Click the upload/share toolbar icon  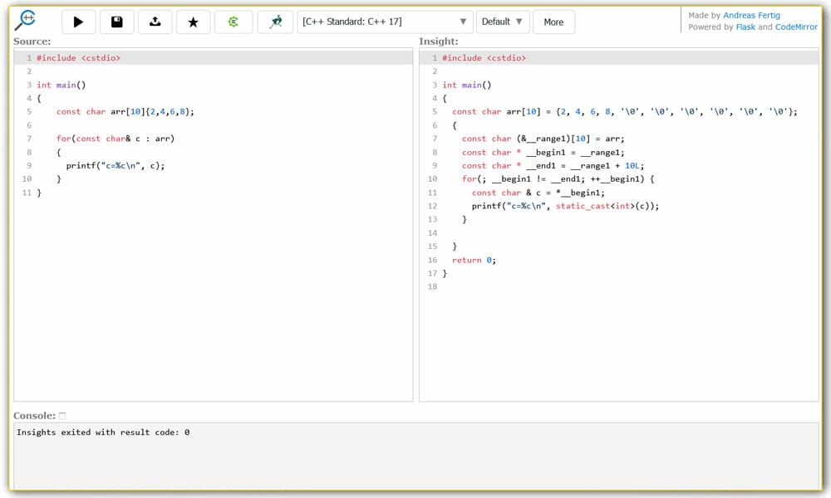155,22
